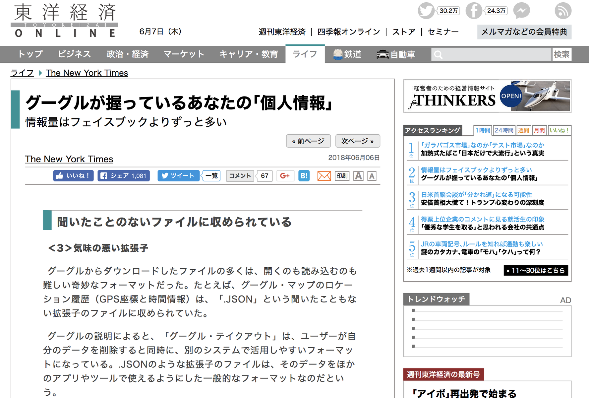Image resolution: width=589 pixels, height=398 pixels.
Task: Open the tweet 一覧 list
Action: (x=211, y=176)
